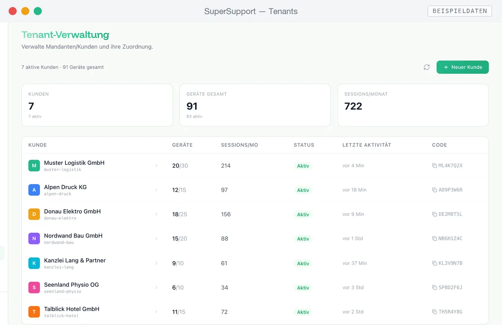This screenshot has height=325, width=502.
Task: Copy code DE2M8T5L via copy icon
Action: click(435, 214)
